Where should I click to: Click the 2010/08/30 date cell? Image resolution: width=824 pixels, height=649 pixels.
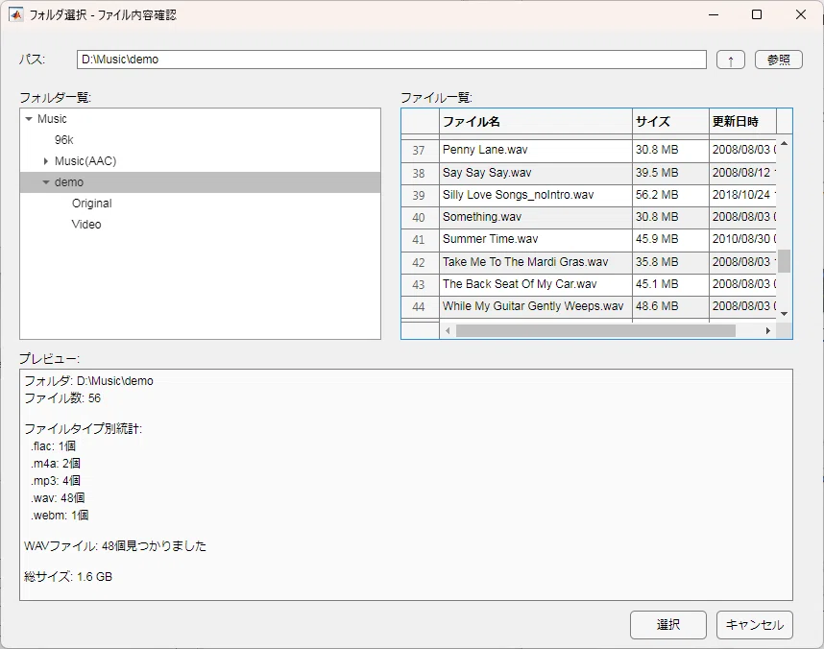(x=742, y=239)
